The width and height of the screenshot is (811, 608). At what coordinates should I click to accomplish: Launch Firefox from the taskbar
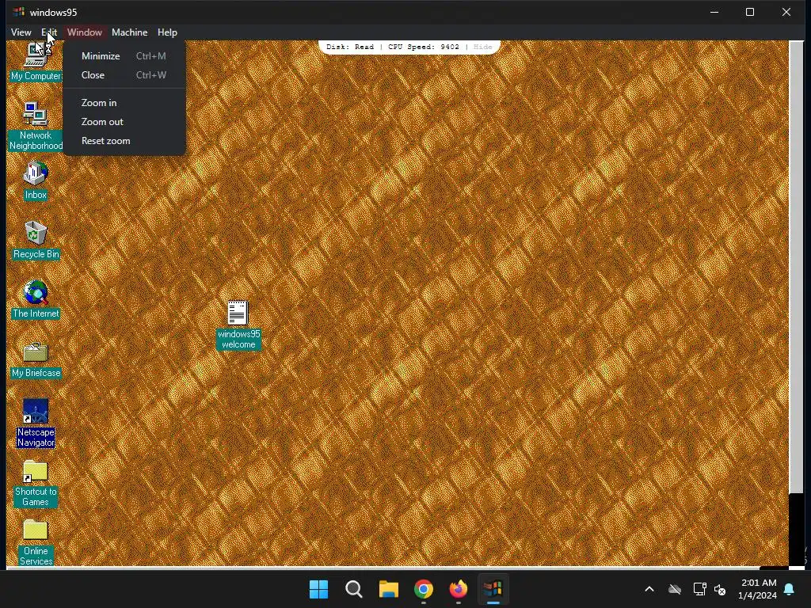click(x=459, y=589)
